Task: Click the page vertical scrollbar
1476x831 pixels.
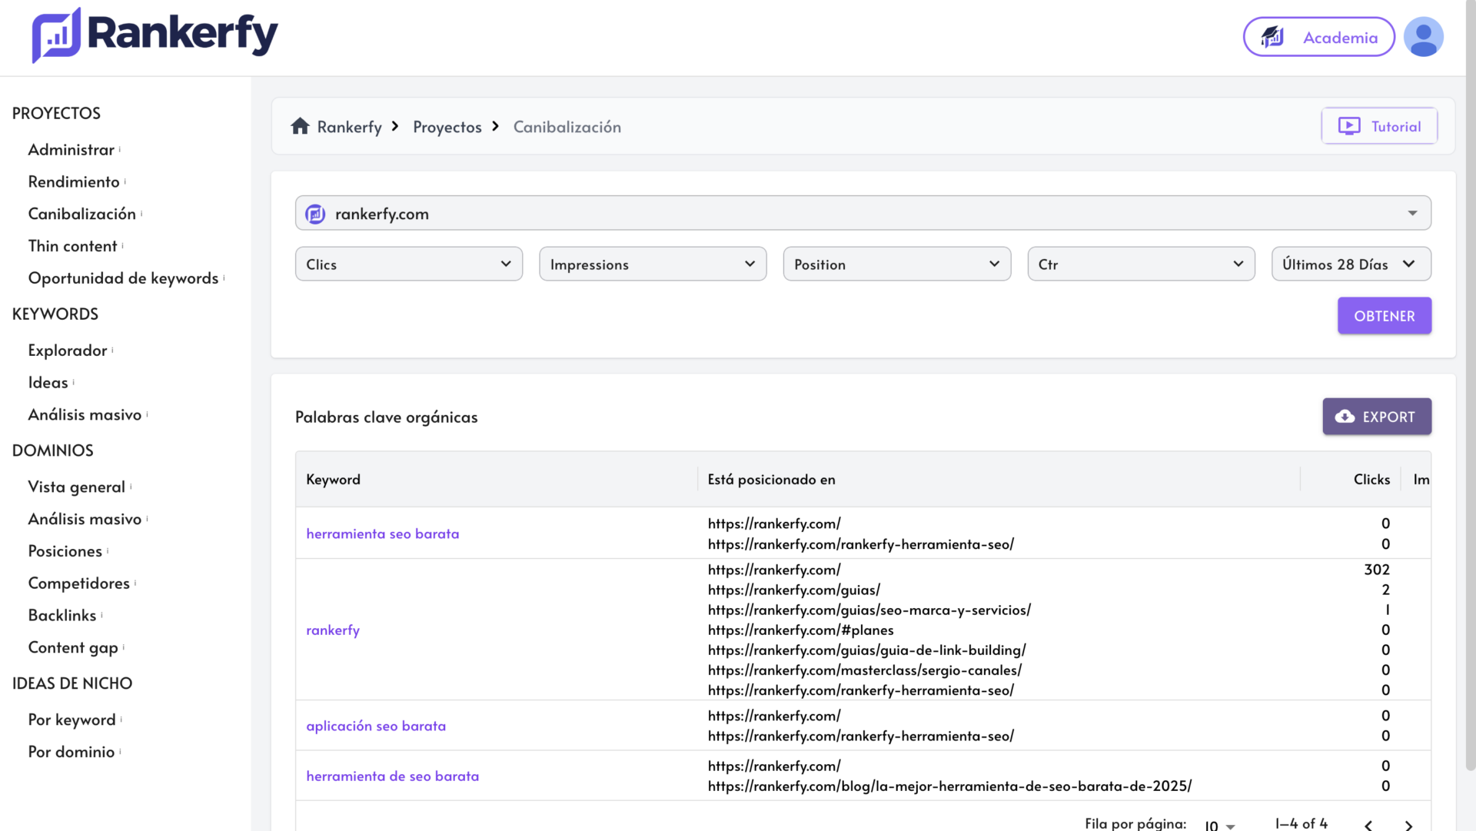Action: 1470,384
